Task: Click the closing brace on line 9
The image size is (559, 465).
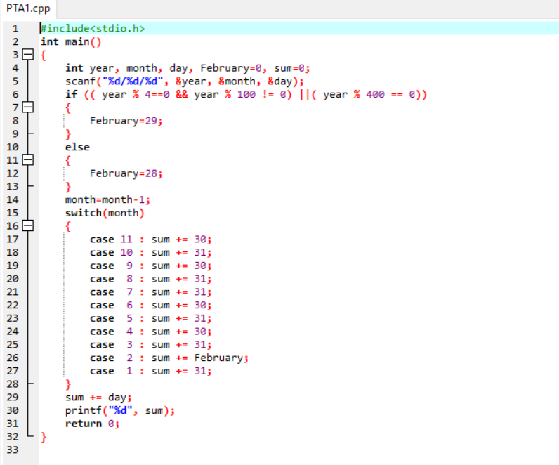Action: [x=68, y=134]
